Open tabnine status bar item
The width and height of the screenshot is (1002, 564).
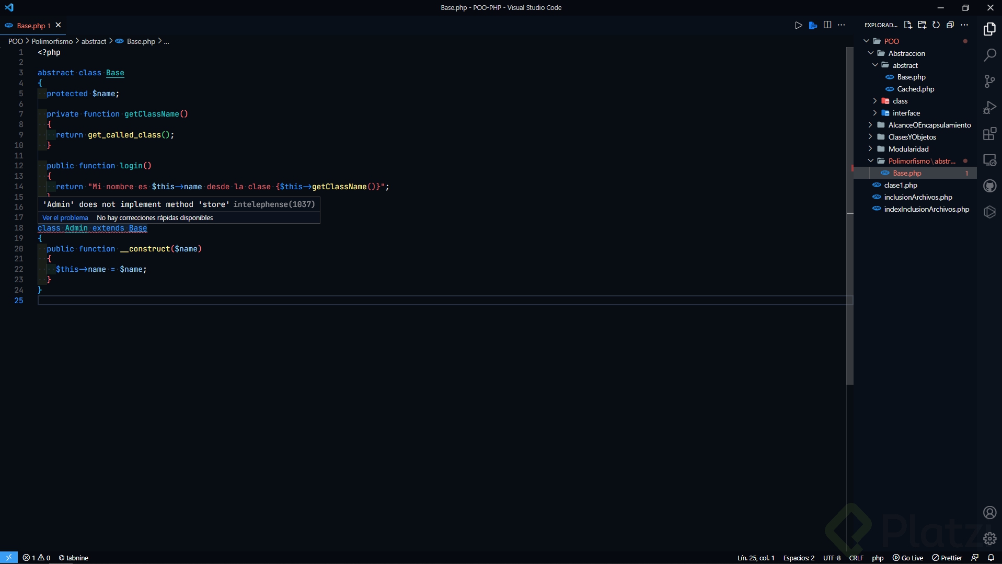tap(74, 558)
